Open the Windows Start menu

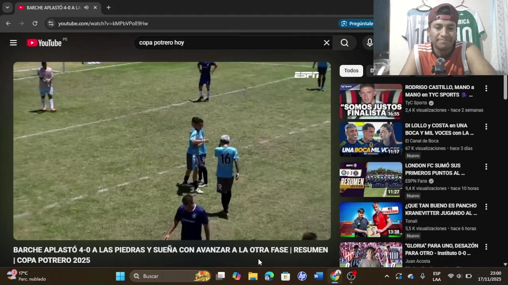point(120,276)
